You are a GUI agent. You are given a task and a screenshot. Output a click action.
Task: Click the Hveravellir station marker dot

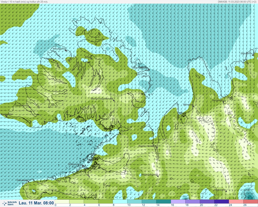tap(226, 192)
